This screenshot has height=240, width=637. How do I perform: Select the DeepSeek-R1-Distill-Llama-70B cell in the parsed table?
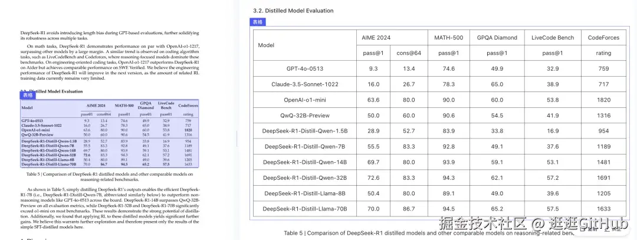(x=305, y=208)
